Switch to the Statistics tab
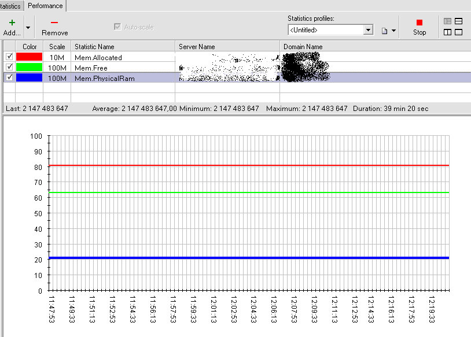Image resolution: width=471 pixels, height=337 pixels. (x=10, y=6)
